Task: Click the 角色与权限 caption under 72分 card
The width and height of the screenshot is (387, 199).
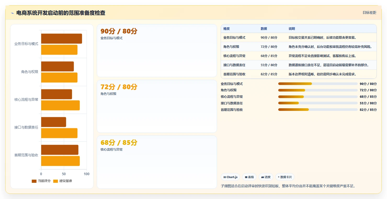Action: [108, 94]
